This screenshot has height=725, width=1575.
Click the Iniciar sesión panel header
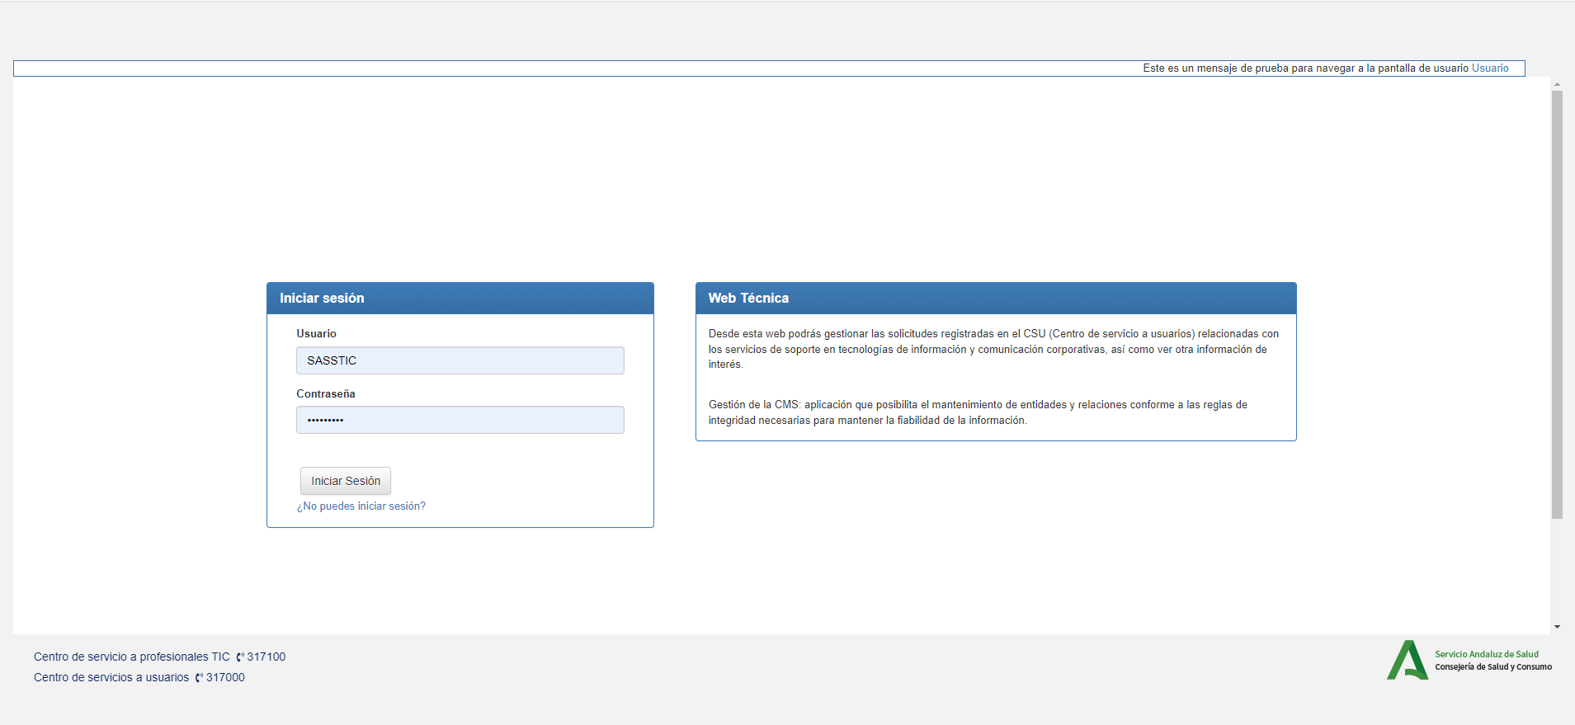[460, 299]
